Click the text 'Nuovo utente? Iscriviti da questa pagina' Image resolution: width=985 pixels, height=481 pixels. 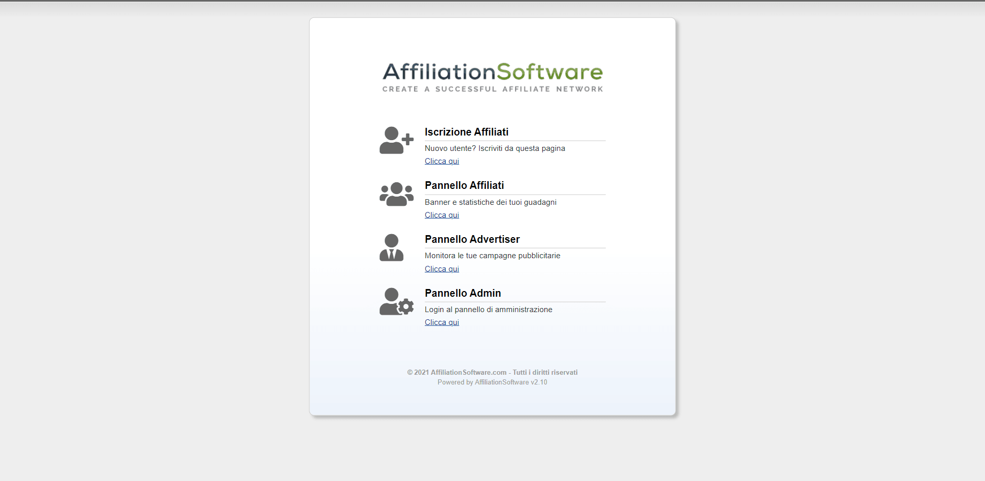point(495,148)
